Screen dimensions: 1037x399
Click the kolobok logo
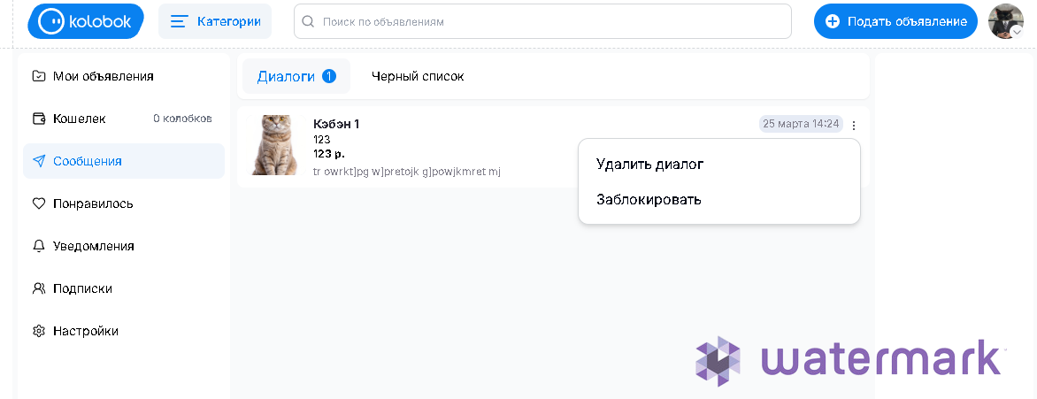click(x=85, y=21)
